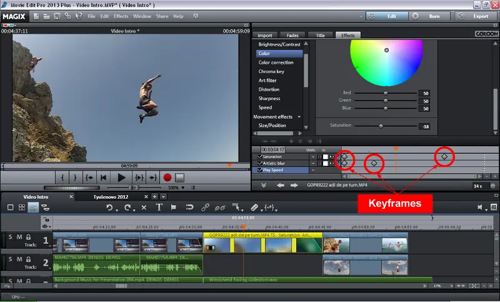Set range in point with the { button
This screenshot has height=302, width=500.
[62, 178]
